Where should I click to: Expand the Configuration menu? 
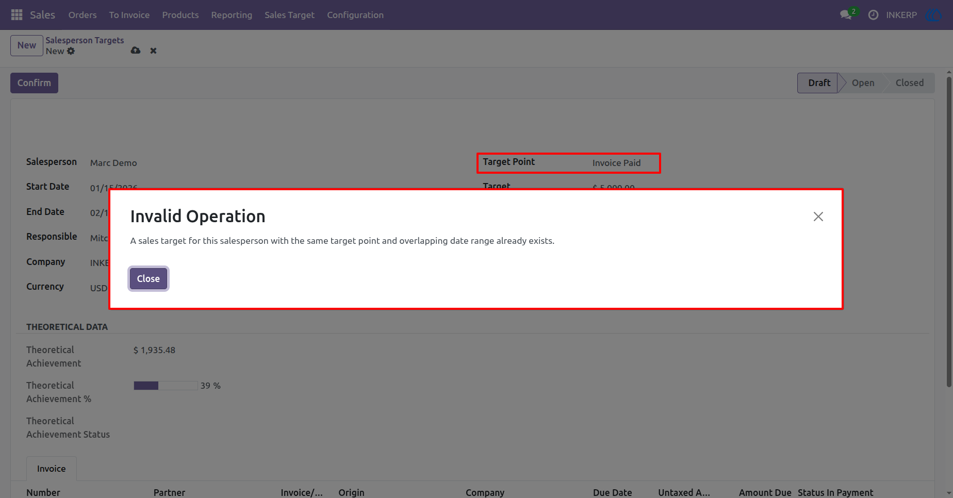coord(355,15)
